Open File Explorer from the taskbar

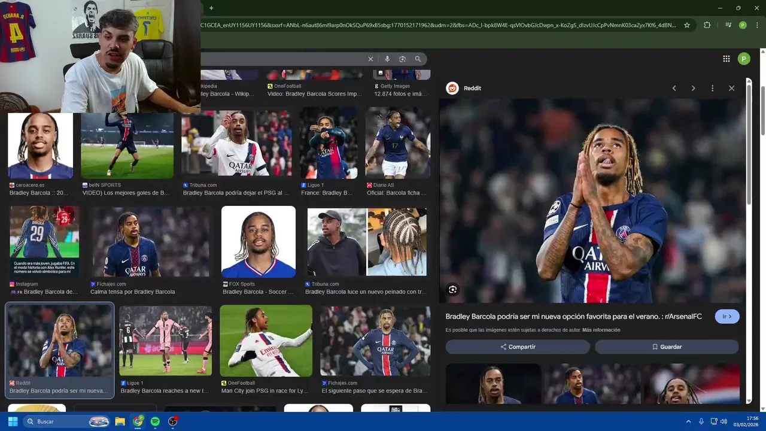[120, 421]
